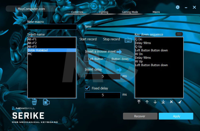
Task: Open settings with the gear icon
Action: pyautogui.click(x=178, y=7)
